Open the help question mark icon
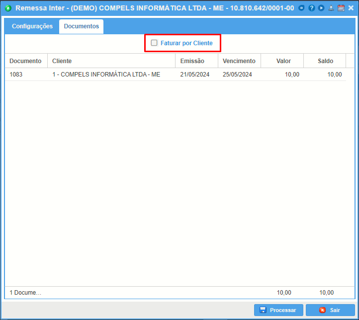Image resolution: width=359 pixels, height=320 pixels. [x=311, y=8]
